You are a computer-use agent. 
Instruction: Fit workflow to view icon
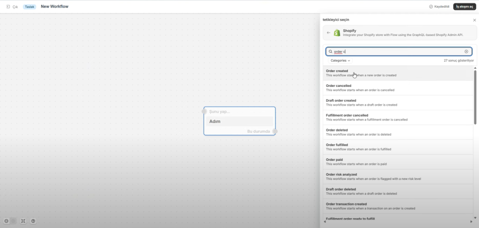[x=23, y=221]
